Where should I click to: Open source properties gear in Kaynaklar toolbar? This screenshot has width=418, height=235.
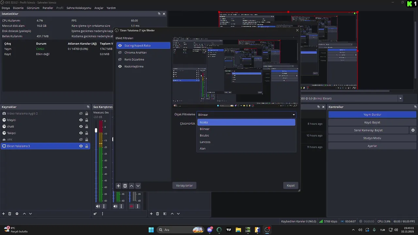click(17, 214)
